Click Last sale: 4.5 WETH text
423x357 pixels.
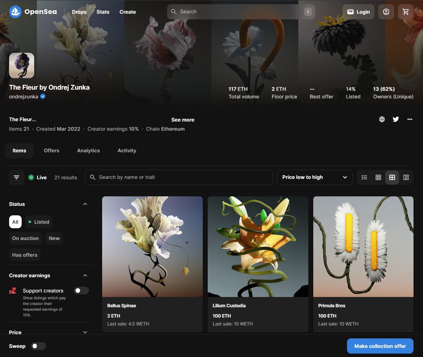click(x=128, y=324)
